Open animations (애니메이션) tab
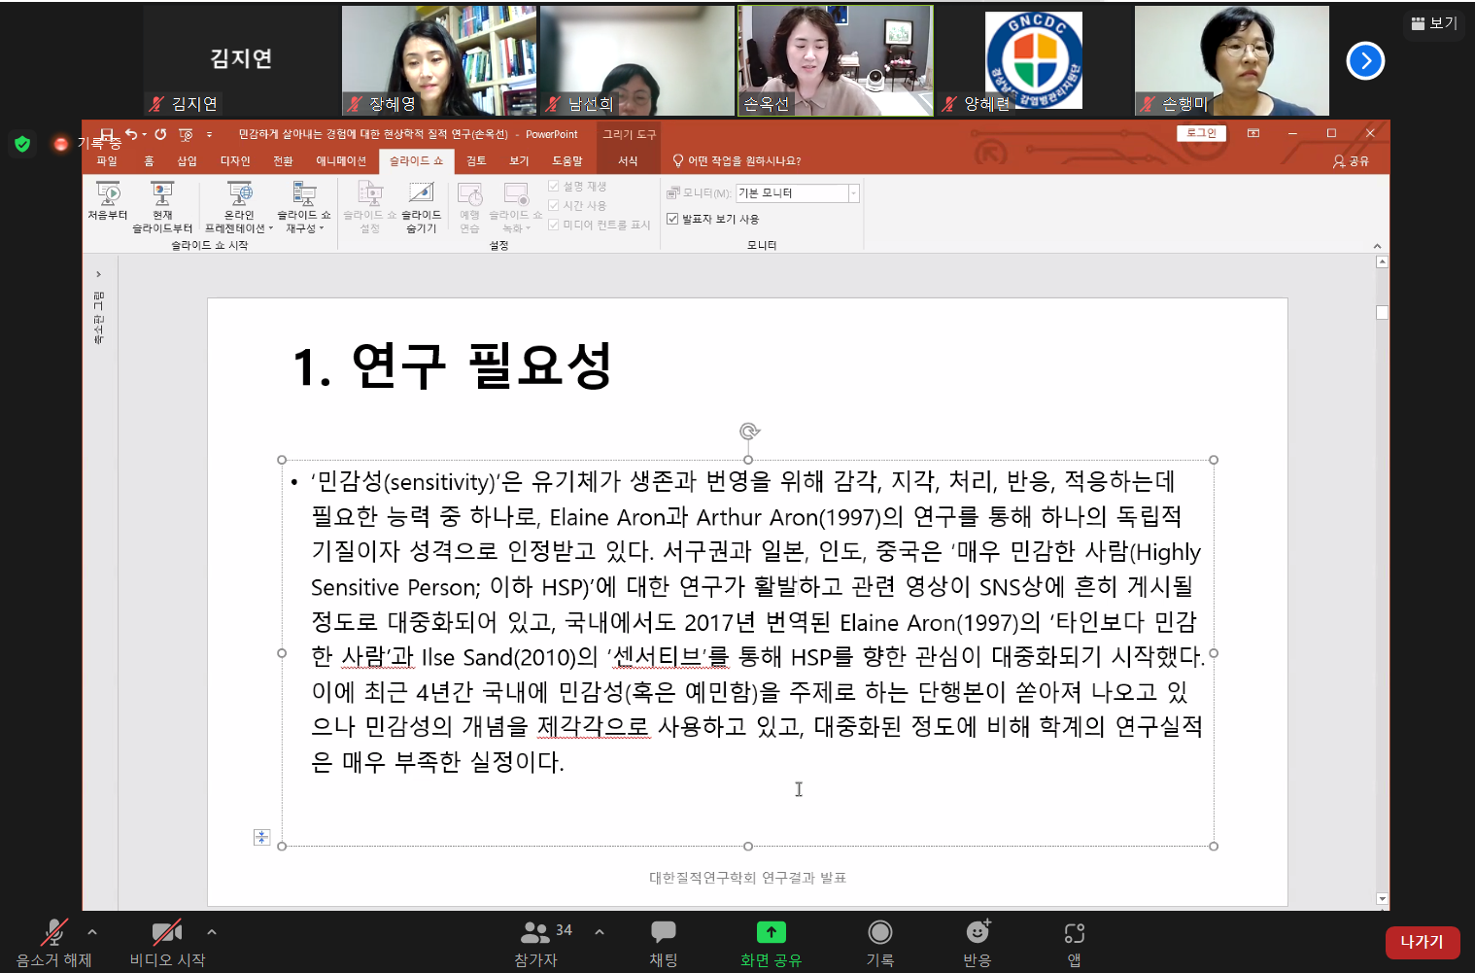The height and width of the screenshot is (973, 1475). pyautogui.click(x=341, y=161)
